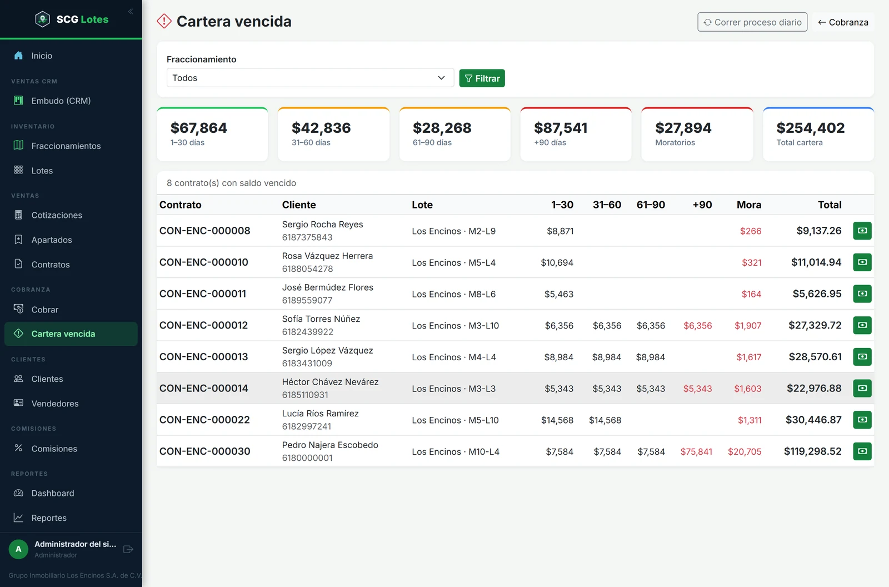Viewport: 889px width, 587px height.
Task: Apply the filter with the Filtrar button
Action: (x=482, y=78)
